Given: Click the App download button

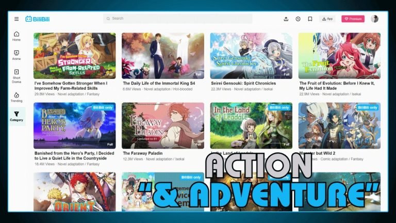Looking at the screenshot, I should tap(327, 19).
